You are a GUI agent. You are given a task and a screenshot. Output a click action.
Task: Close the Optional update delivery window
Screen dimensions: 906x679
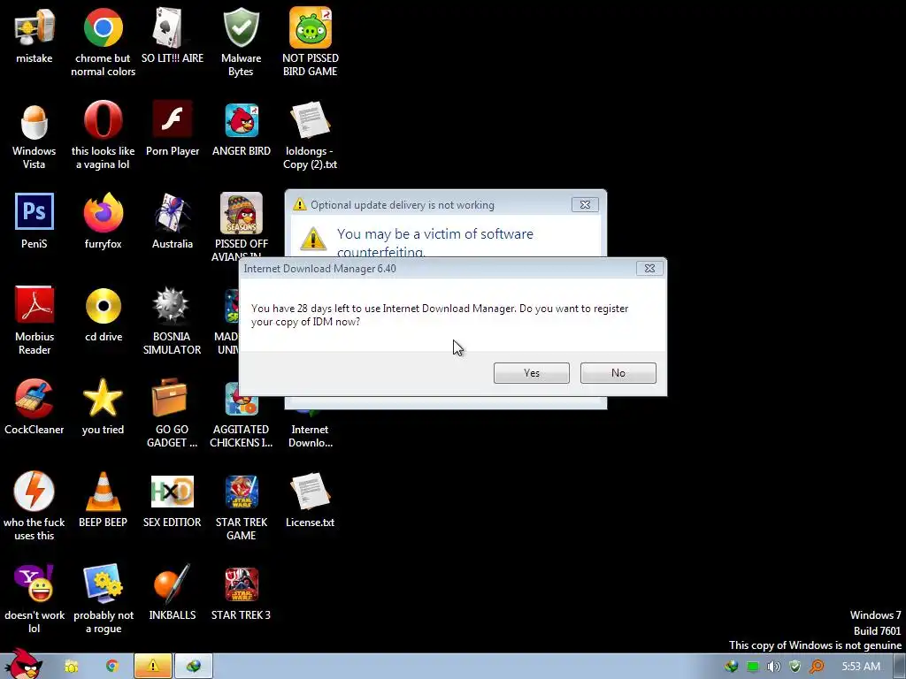tap(585, 205)
